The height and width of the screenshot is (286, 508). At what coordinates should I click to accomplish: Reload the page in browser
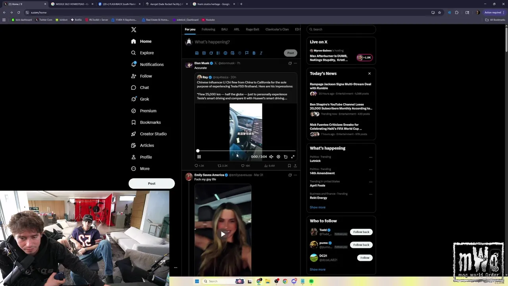(x=18, y=12)
